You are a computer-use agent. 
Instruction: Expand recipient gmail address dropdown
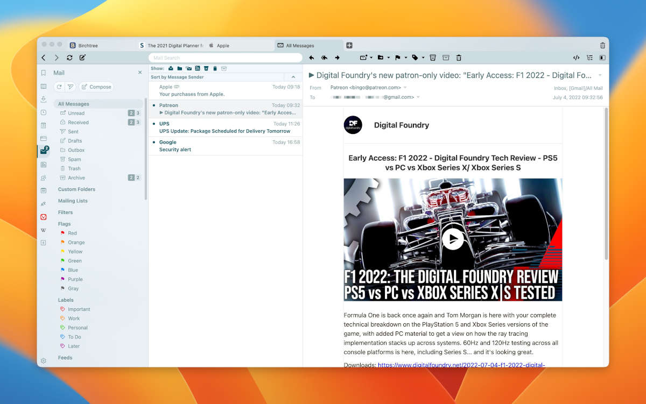pyautogui.click(x=418, y=97)
